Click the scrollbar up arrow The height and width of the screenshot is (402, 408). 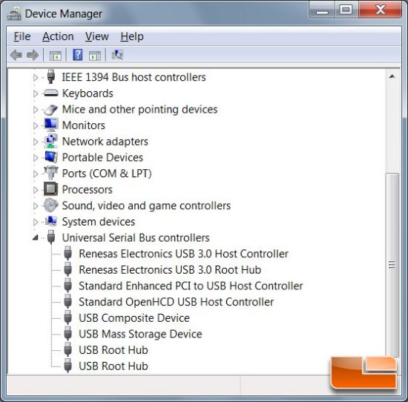(392, 76)
